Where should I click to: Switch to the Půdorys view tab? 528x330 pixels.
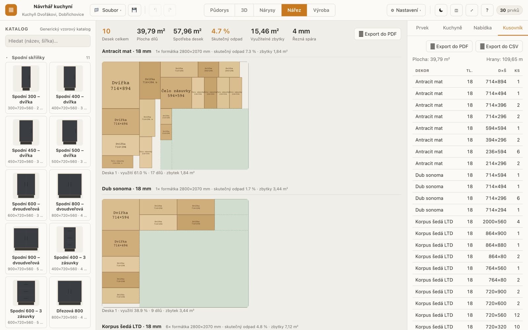tap(219, 10)
